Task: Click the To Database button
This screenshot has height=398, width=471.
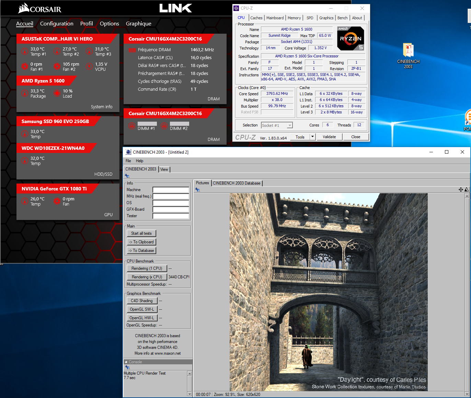Action: pos(141,251)
